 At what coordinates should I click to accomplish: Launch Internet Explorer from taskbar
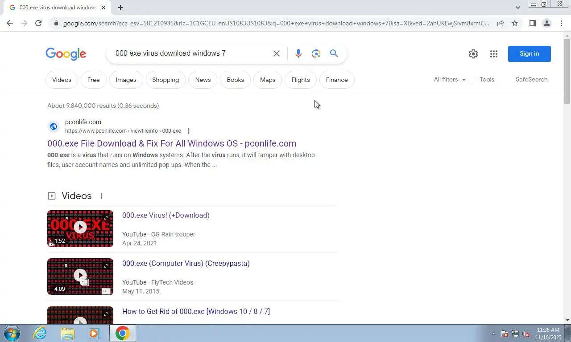click(x=40, y=333)
